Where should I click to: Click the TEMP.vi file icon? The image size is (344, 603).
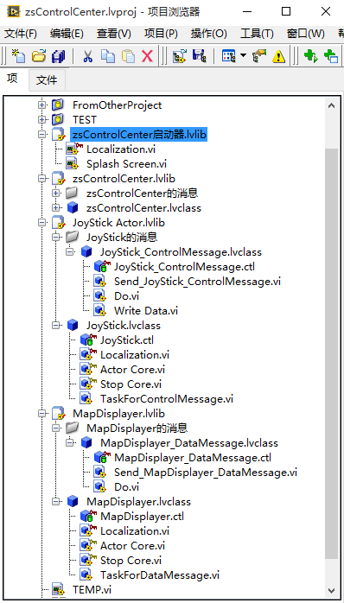(x=58, y=589)
